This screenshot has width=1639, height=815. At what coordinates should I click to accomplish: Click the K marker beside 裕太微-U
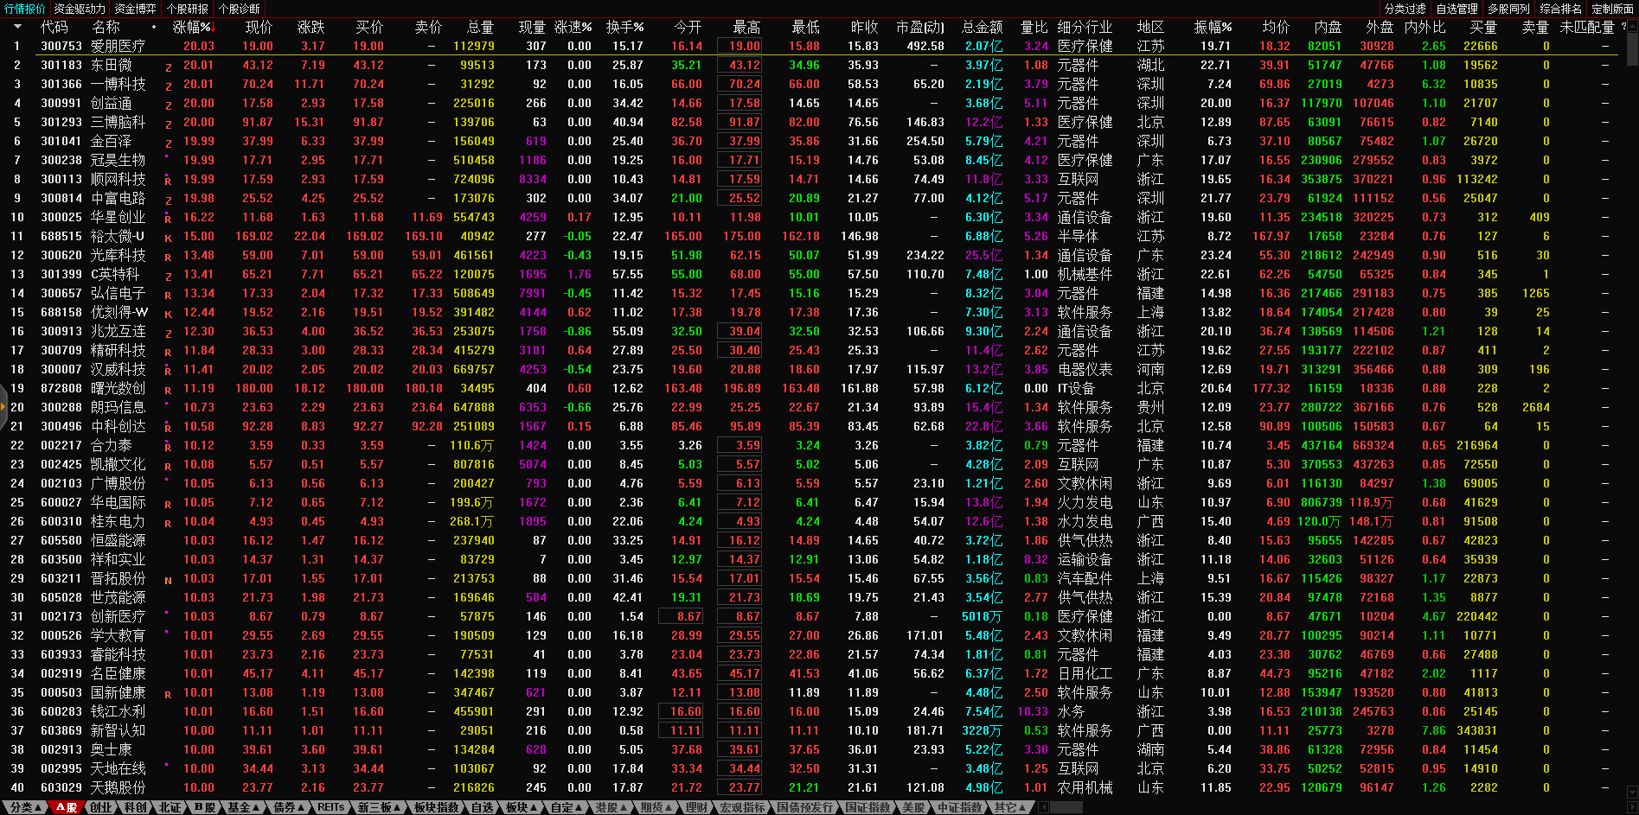168,238
